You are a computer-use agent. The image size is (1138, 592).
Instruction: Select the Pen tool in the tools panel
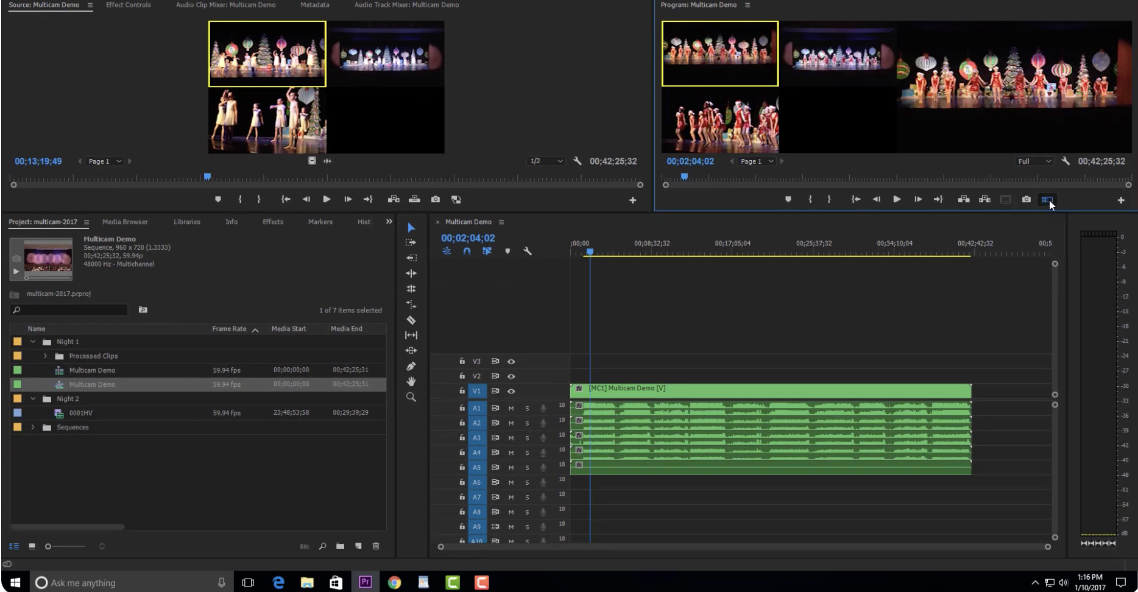411,366
